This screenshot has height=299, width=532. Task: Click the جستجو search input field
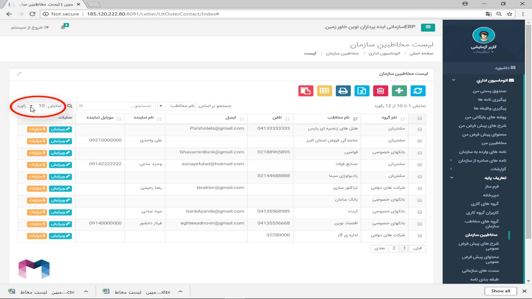[x=116, y=106]
